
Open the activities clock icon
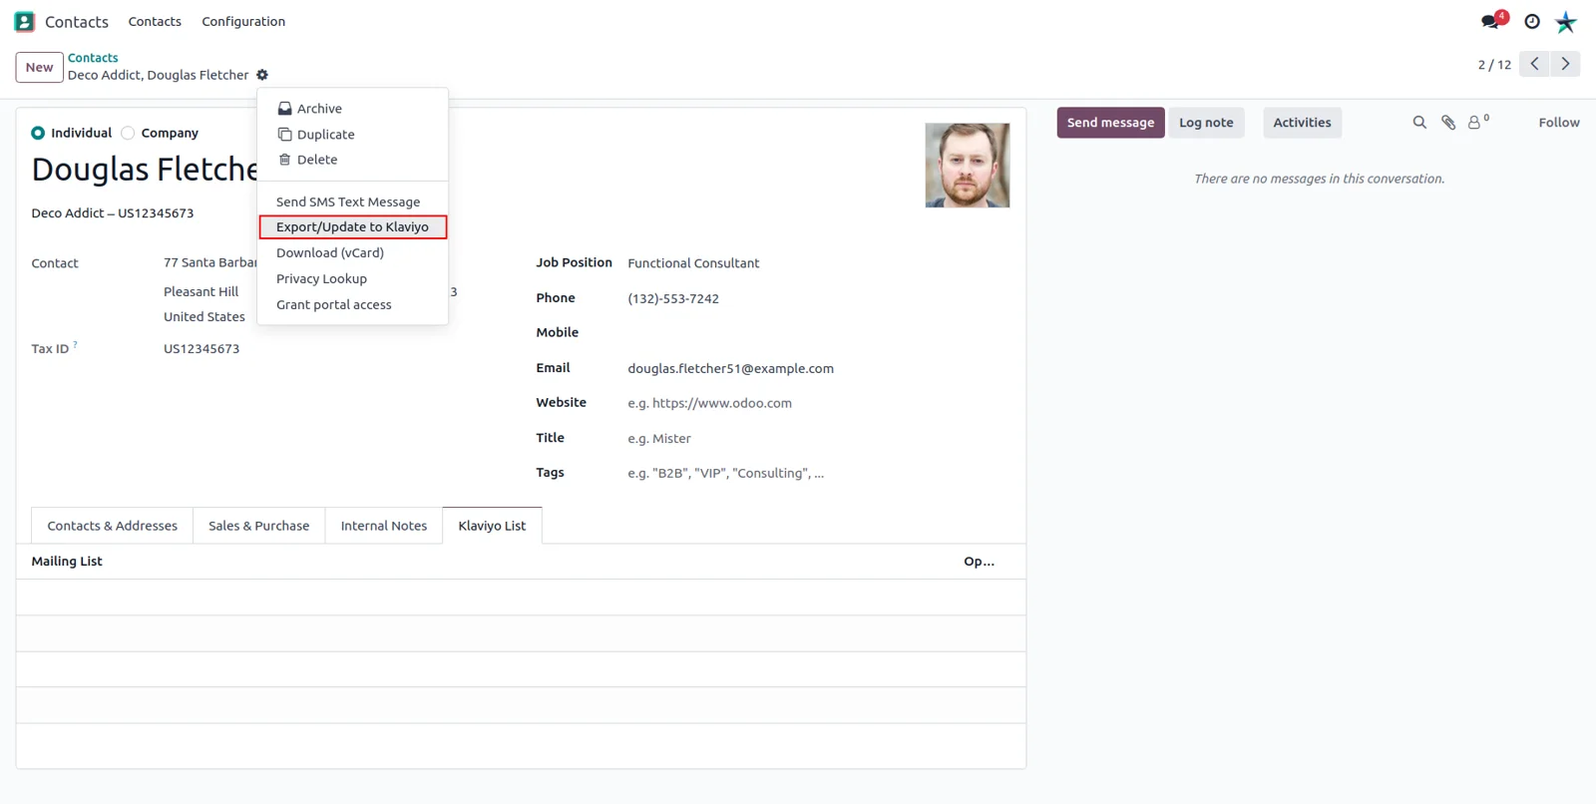pos(1532,21)
